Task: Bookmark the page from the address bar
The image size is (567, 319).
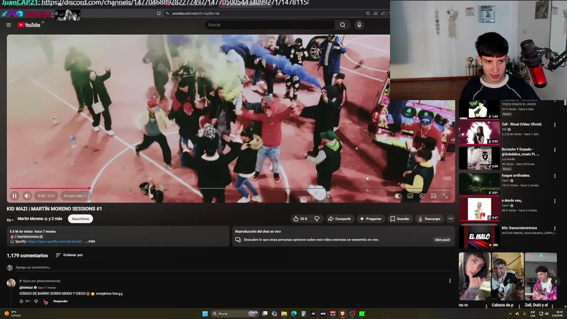Action: click(159, 13)
